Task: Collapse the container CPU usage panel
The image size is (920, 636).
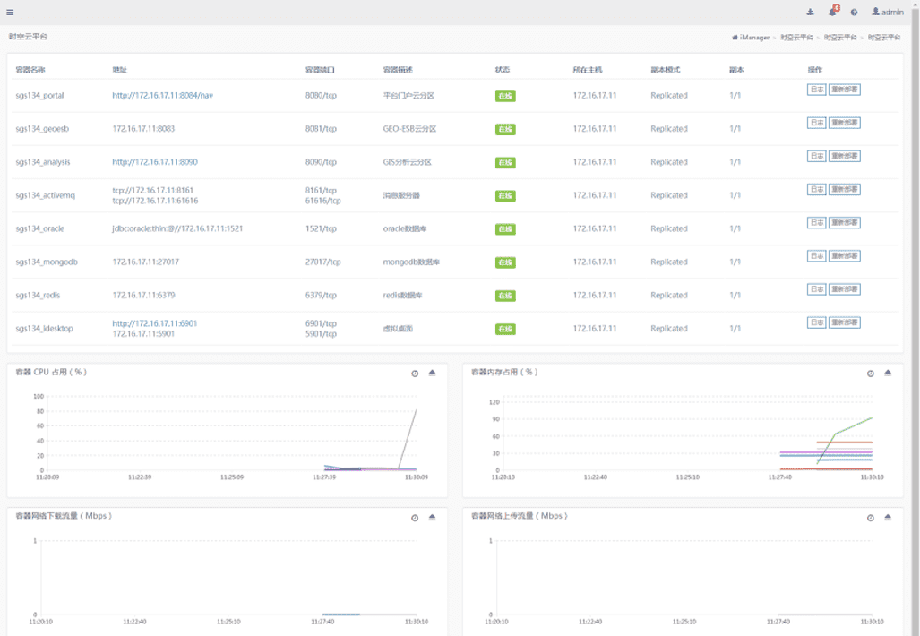Action: click(x=432, y=373)
